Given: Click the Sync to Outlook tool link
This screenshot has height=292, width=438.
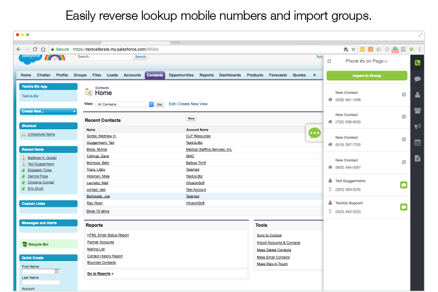Looking at the screenshot, I should coord(269,235).
